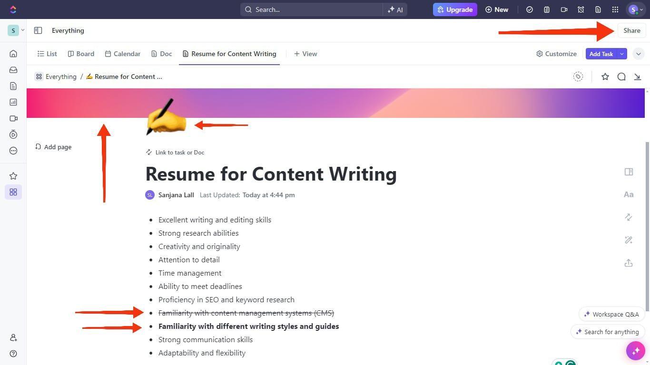Click author name Sanjana Lall
The image size is (650, 365).
[176, 195]
